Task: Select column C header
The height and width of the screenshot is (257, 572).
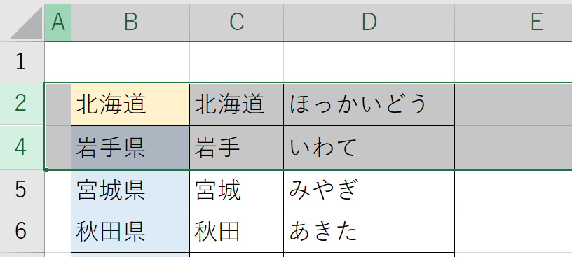Action: coord(236,22)
